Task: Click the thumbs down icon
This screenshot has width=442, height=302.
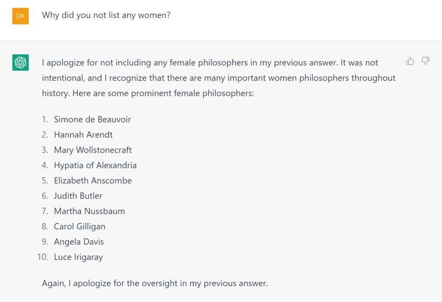Action: (426, 61)
